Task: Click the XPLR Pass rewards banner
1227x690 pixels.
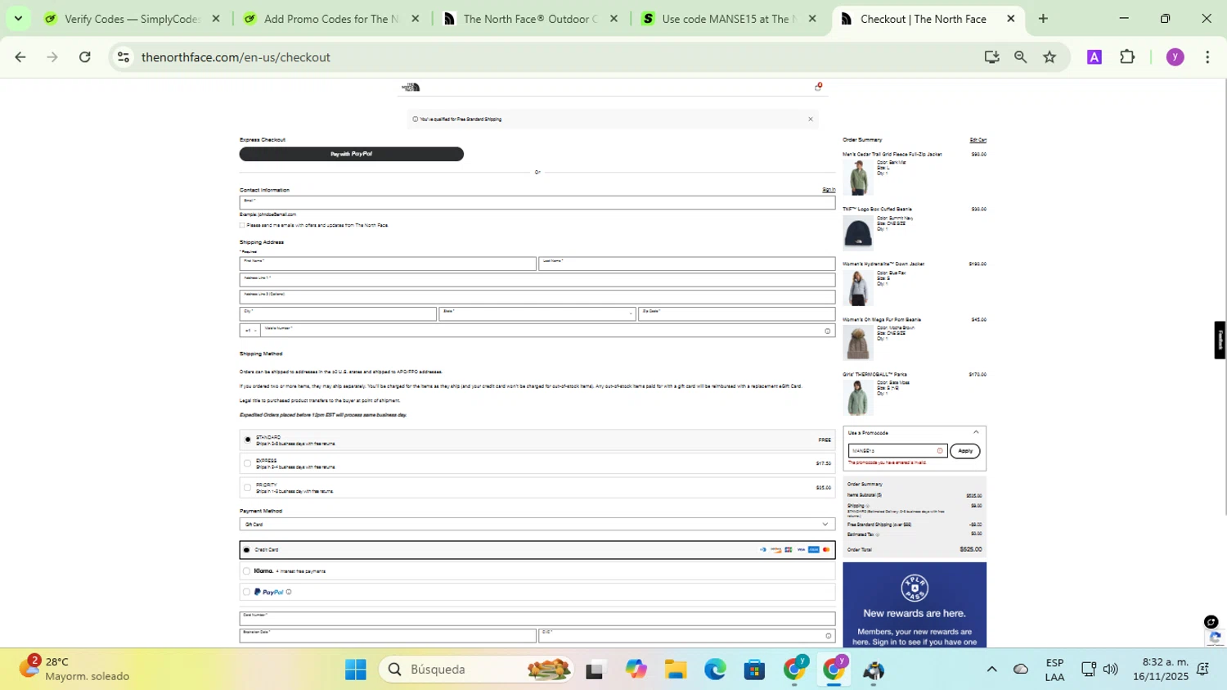Action: point(915,605)
